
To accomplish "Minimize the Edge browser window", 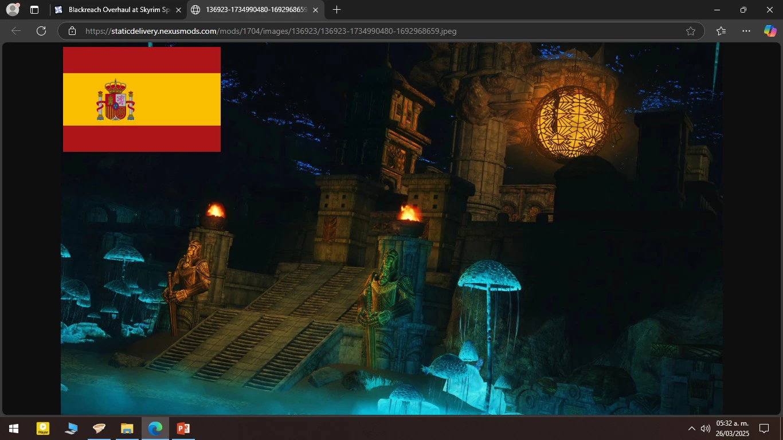I will coord(717,10).
